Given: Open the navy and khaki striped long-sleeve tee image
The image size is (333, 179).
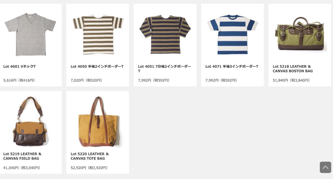Looking at the screenshot, I should point(165,34).
